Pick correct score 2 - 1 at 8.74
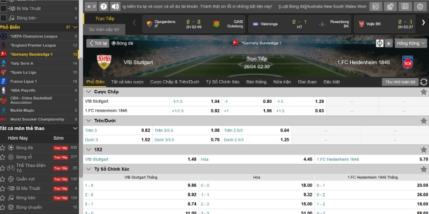Viewport: 429px width, 214px height. point(141,204)
